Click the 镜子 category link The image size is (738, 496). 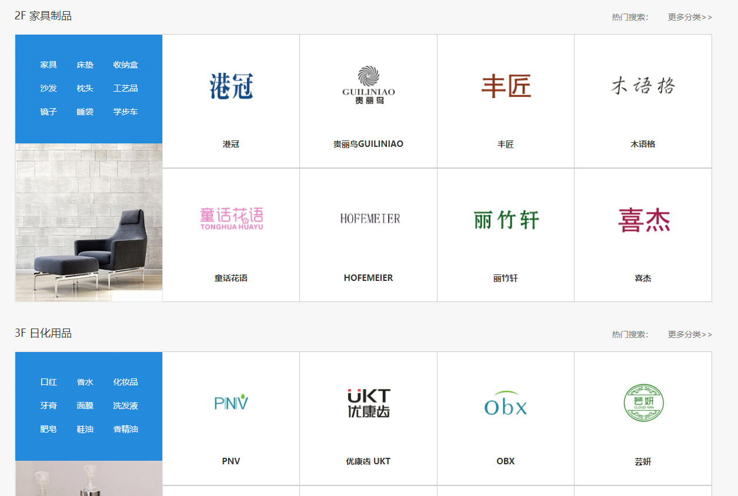(49, 112)
